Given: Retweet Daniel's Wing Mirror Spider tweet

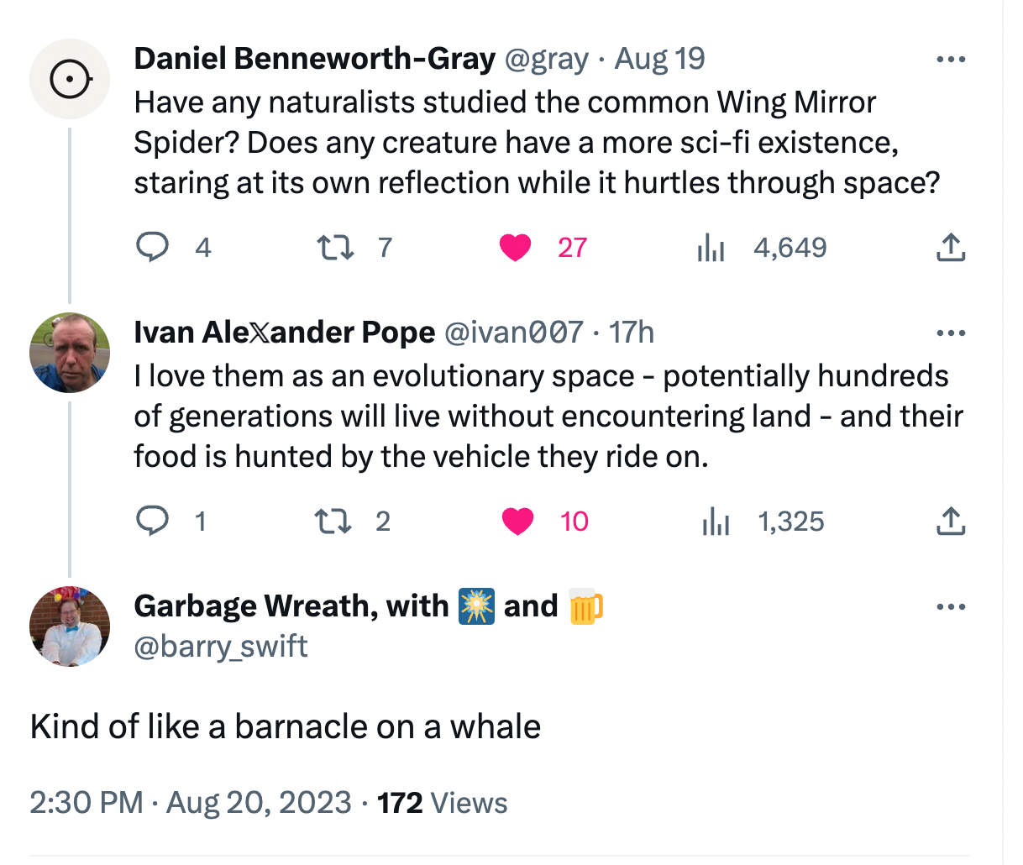Looking at the screenshot, I should pyautogui.click(x=333, y=248).
